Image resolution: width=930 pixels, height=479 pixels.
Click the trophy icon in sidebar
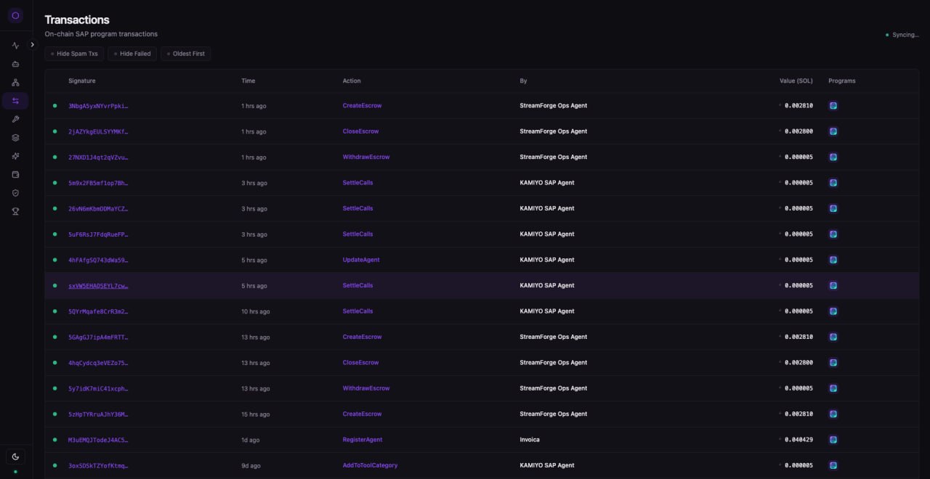[15, 211]
